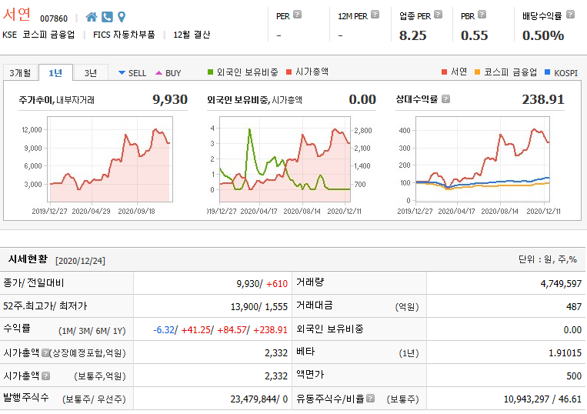Click the blue SELL triangle marker
This screenshot has height=414, width=587.
tap(122, 73)
